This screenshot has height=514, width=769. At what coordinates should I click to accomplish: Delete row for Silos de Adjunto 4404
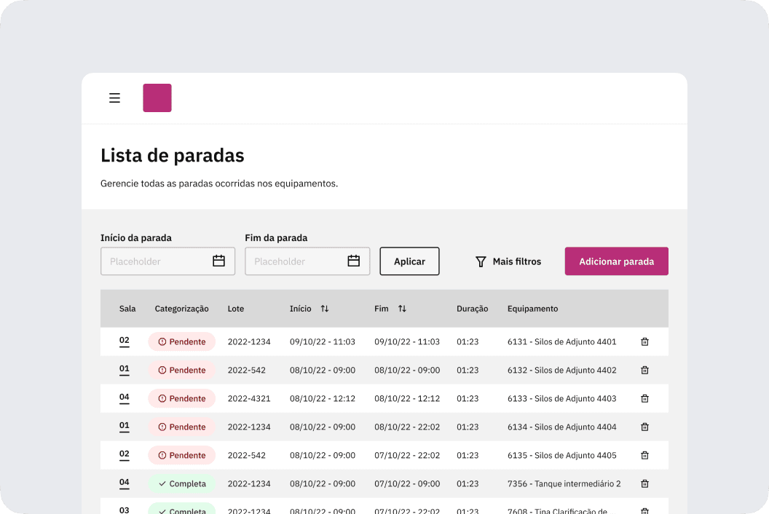point(645,427)
